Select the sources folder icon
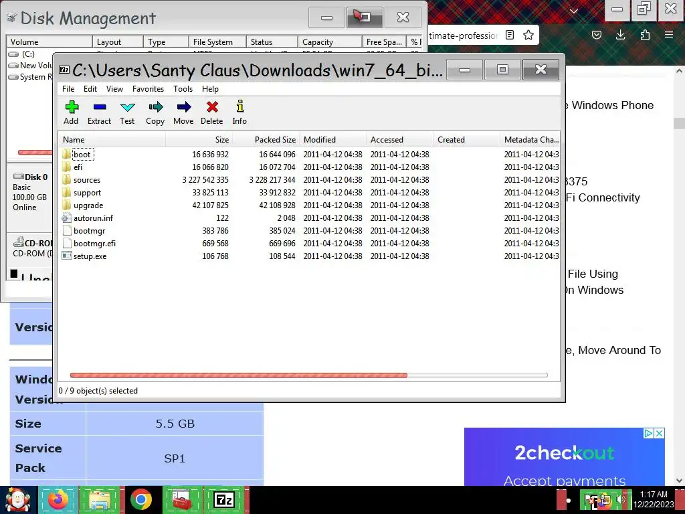 tap(66, 179)
